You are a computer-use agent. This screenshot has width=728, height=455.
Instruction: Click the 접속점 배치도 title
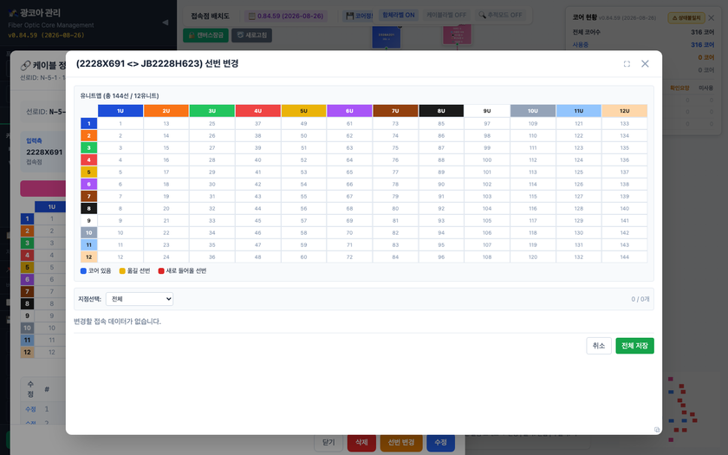click(x=211, y=16)
